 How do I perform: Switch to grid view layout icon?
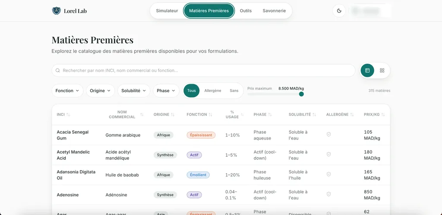click(x=382, y=70)
